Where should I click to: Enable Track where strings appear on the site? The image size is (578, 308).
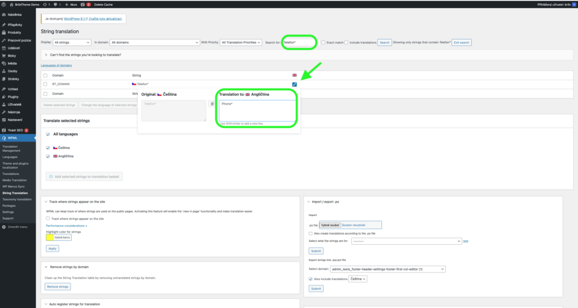pyautogui.click(x=48, y=218)
